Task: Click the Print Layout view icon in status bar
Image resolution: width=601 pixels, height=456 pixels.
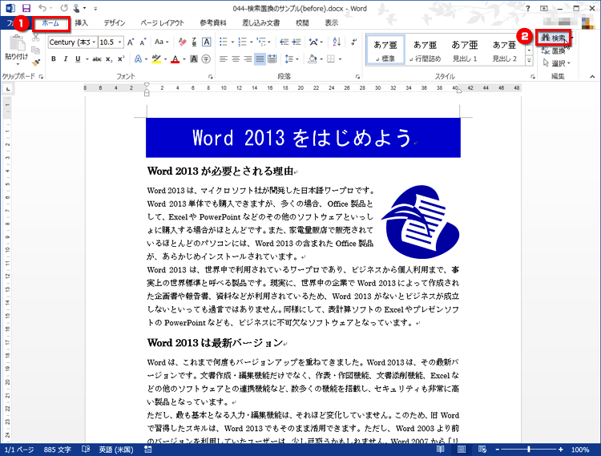Action: [x=462, y=449]
